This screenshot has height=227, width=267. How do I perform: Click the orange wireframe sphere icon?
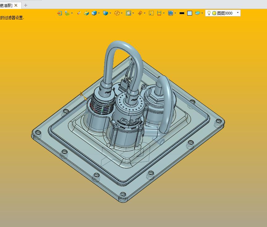pos(117,13)
